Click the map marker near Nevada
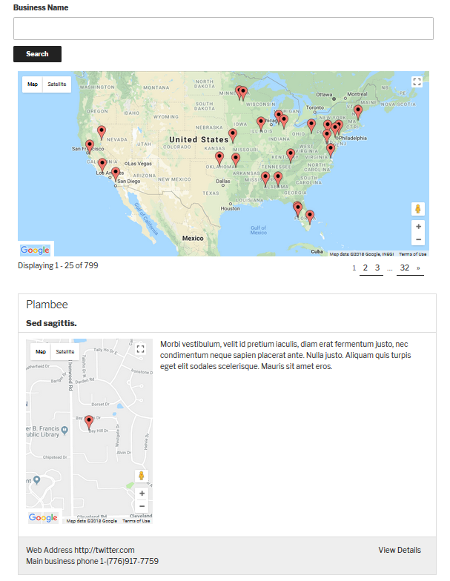This screenshot has height=581, width=450. click(x=102, y=132)
